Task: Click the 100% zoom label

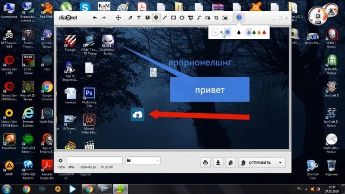Action: pyautogui.click(x=61, y=167)
